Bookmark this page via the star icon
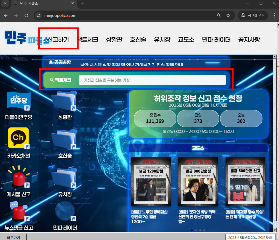This screenshot has width=279, height=240. pos(228,15)
